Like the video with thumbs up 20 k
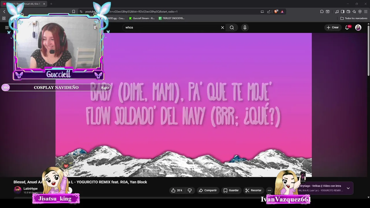This screenshot has height=208, width=370. [x=177, y=190]
